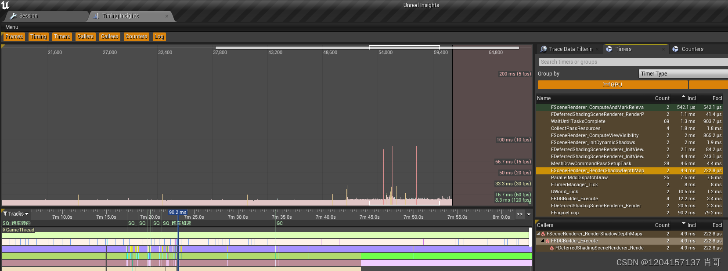
Task: Click the SQ_跑车加速 bookmark on timeline
Action: pyautogui.click(x=177, y=223)
